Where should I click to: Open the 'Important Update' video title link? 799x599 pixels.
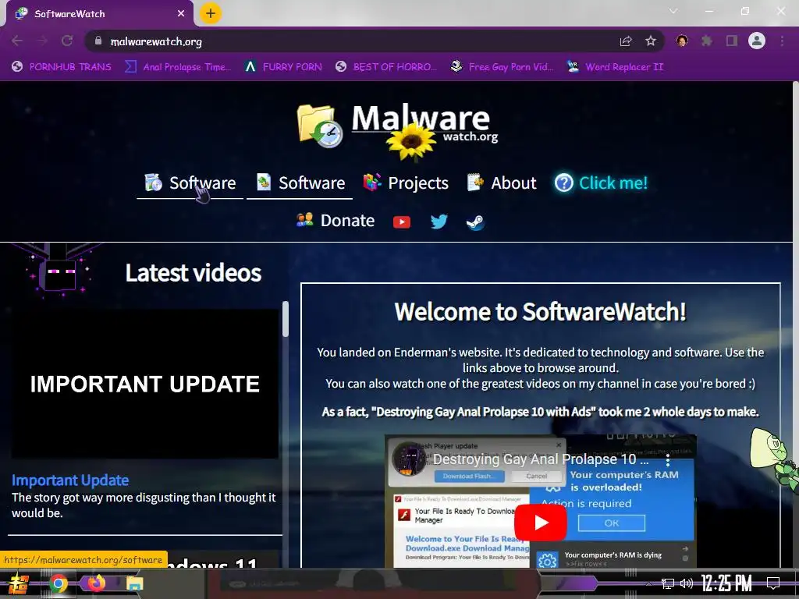(x=70, y=480)
